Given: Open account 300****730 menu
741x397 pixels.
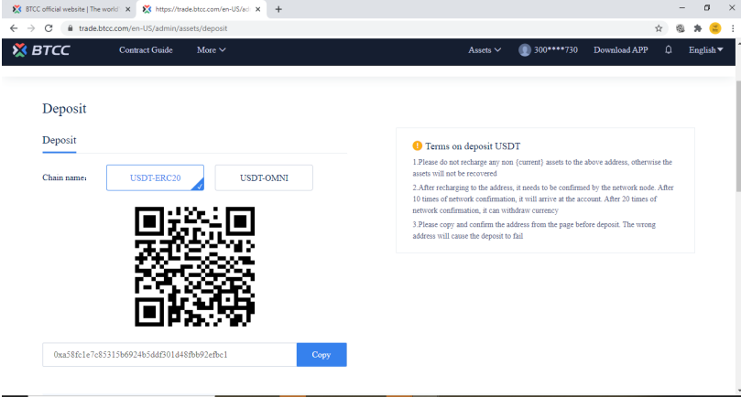Looking at the screenshot, I should 555,50.
